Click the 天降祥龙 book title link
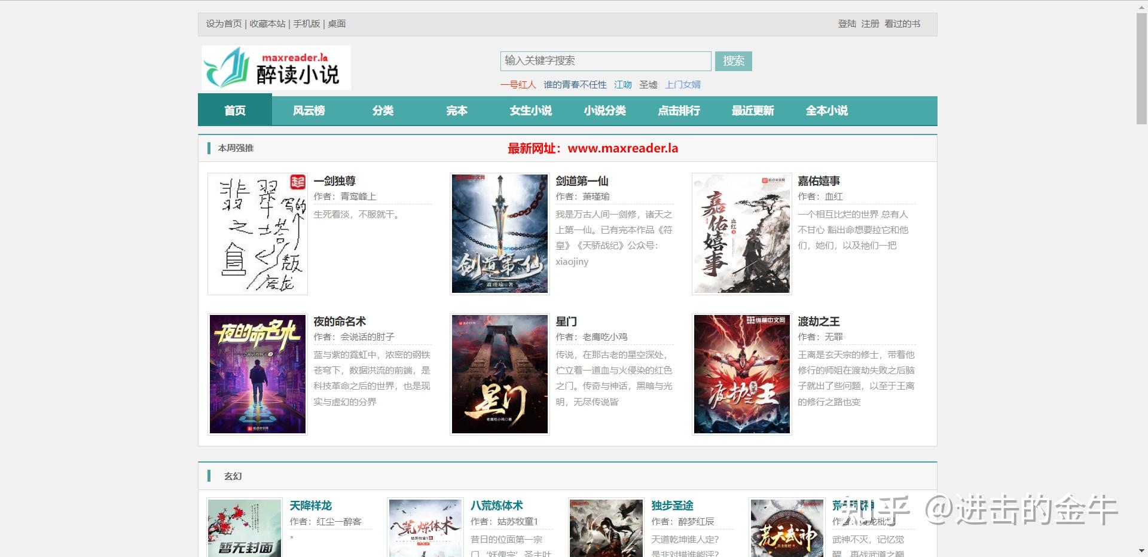 point(311,506)
